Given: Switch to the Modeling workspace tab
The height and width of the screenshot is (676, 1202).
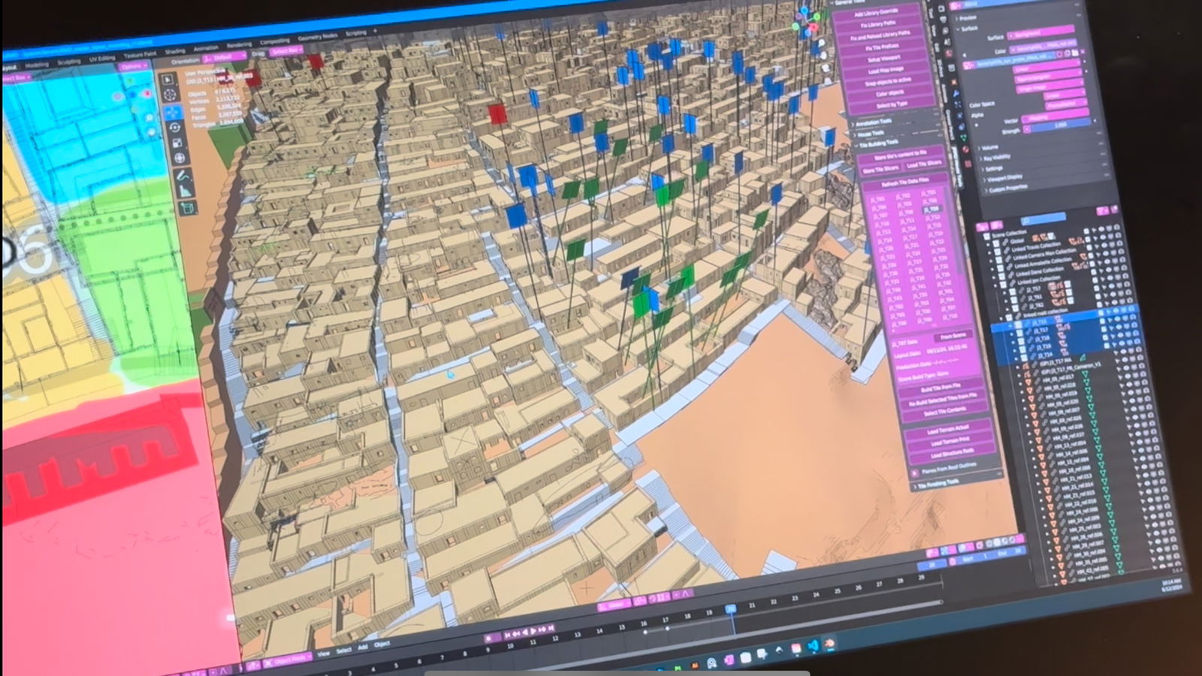Looking at the screenshot, I should coord(37,65).
